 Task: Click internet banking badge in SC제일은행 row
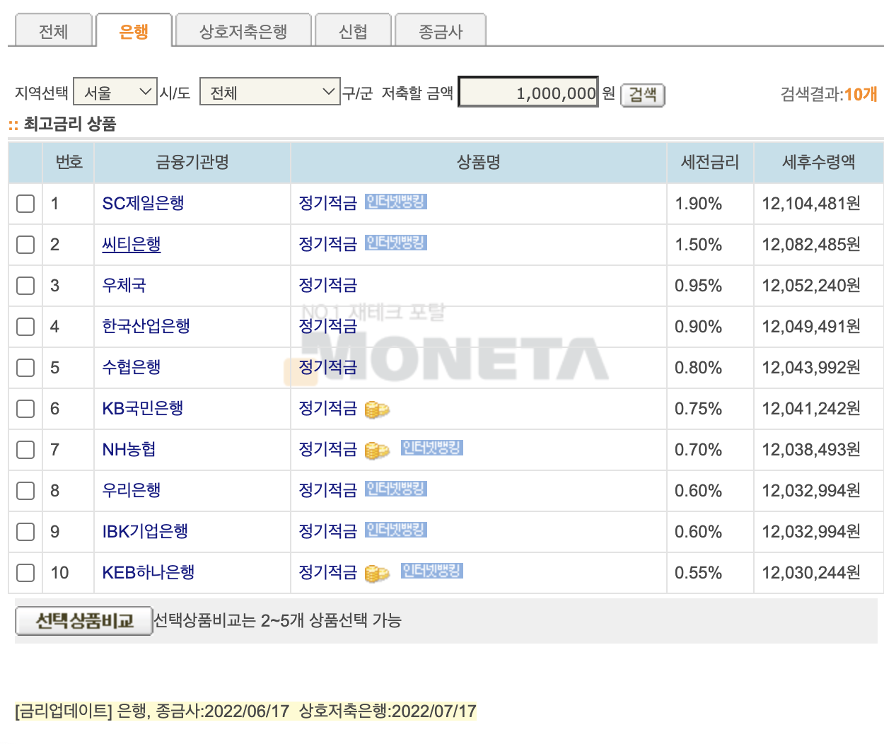tap(396, 202)
